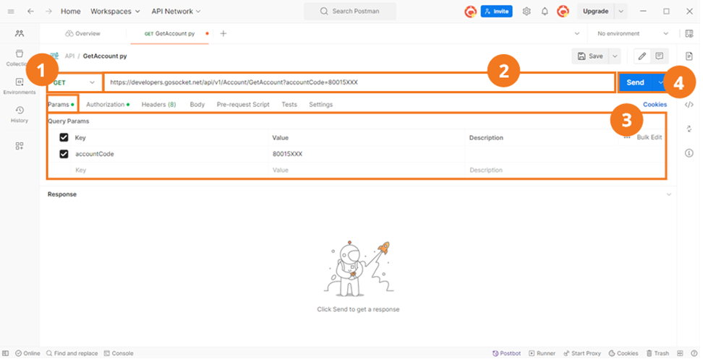Uncheck the accountCode parameter checkbox
703x359 pixels.
(64, 154)
